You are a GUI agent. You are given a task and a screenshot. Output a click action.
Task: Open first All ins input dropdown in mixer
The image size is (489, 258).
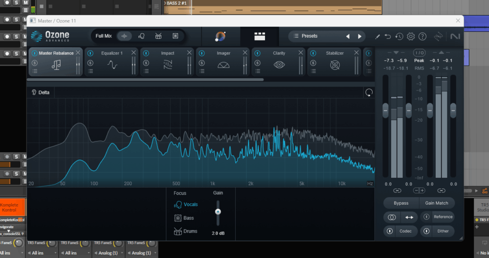pos(12,253)
